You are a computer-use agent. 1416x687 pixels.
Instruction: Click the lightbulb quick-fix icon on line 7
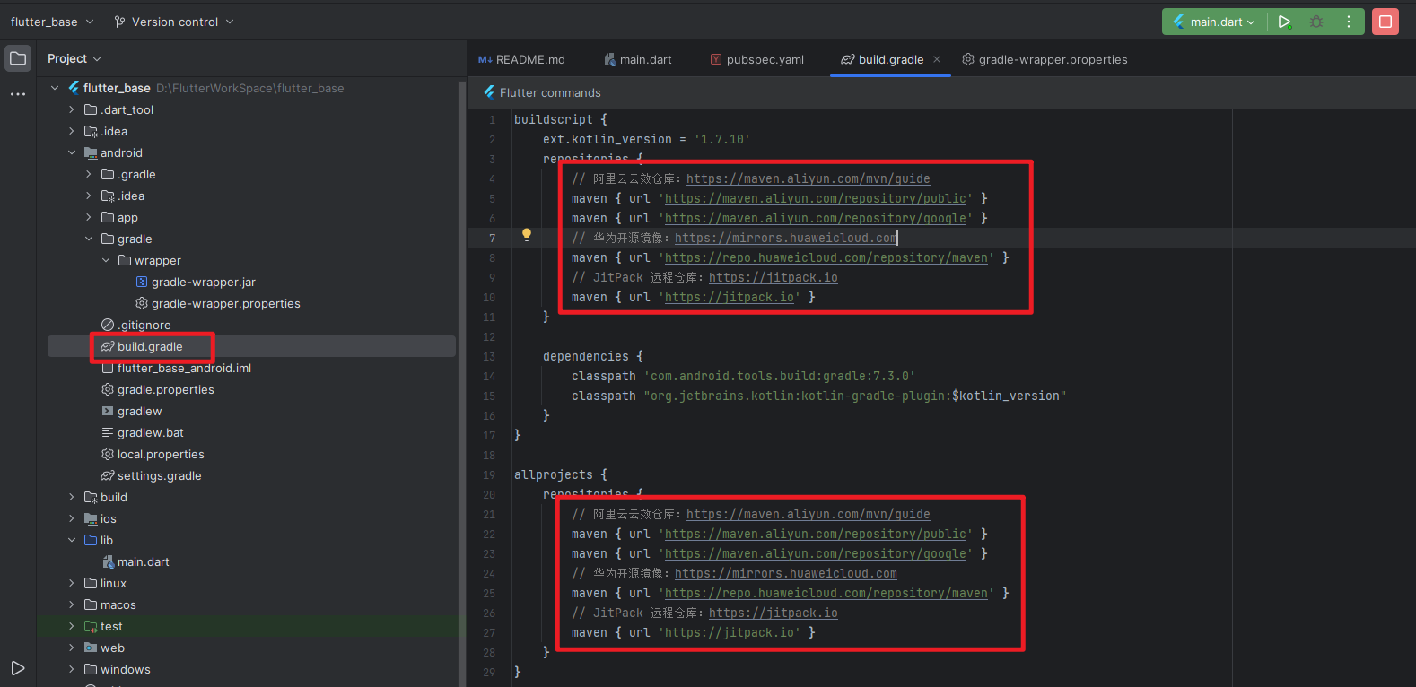pyautogui.click(x=527, y=235)
